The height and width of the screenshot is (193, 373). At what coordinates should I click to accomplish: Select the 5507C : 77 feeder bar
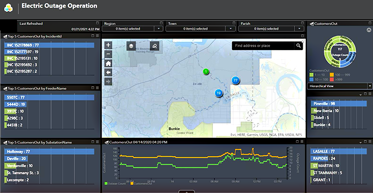(x=49, y=97)
